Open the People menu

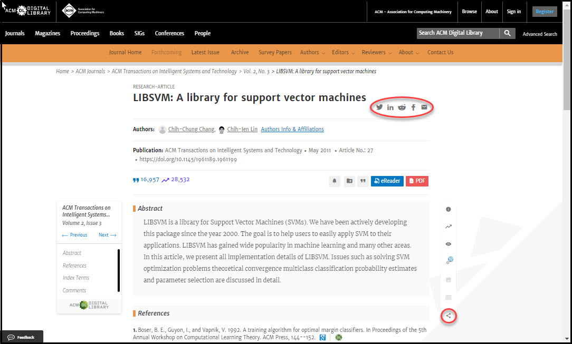pos(203,33)
